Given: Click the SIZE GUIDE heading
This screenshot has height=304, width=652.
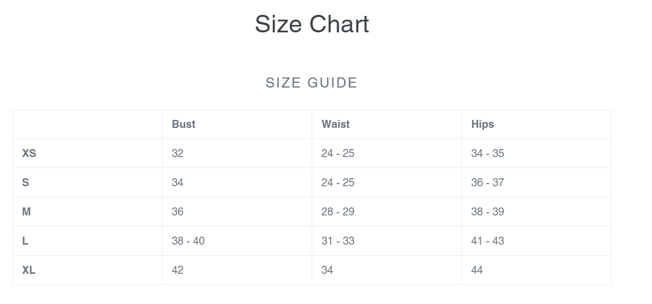Looking at the screenshot, I should pyautogui.click(x=312, y=83).
